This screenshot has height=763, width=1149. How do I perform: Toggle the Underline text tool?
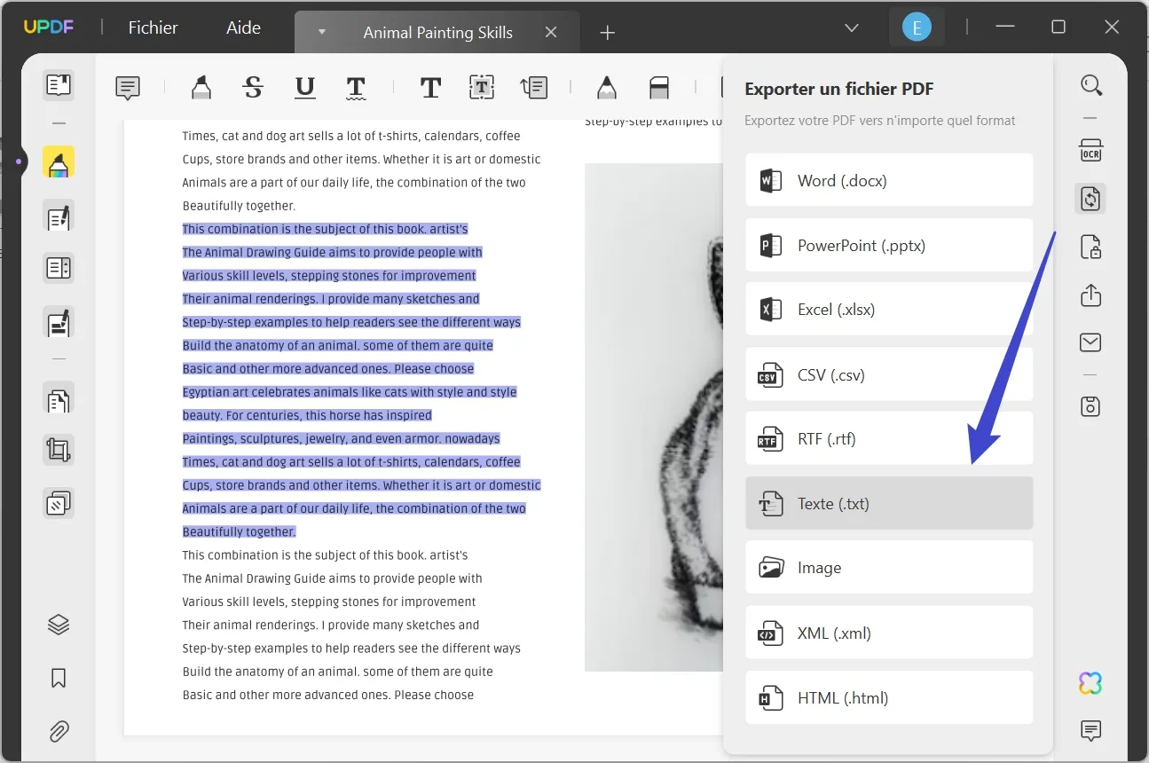pyautogui.click(x=304, y=87)
